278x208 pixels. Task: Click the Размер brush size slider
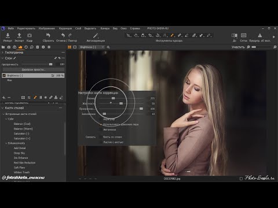coord(121,98)
